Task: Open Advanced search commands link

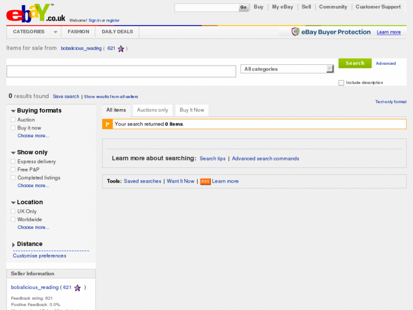Action: point(265,159)
